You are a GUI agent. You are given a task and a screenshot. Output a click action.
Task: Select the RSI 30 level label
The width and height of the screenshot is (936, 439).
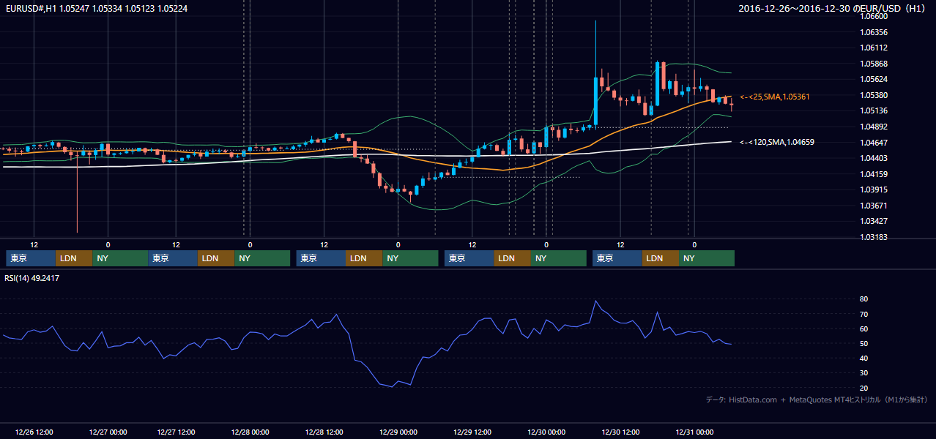coord(864,372)
